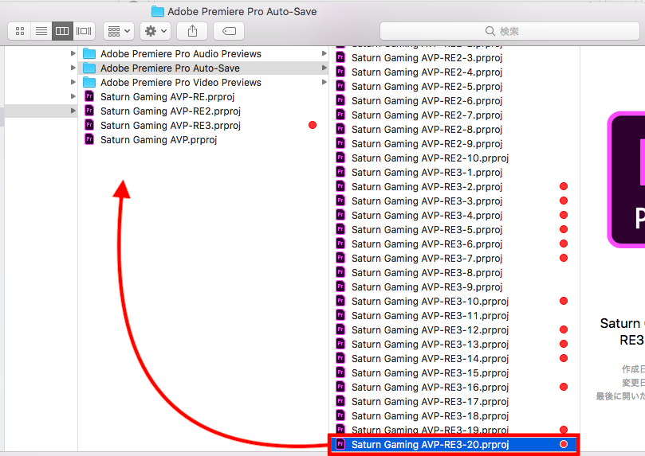645x456 pixels.
Task: Click Premiere icon of AVP-RE3-6.prproj
Action: [x=340, y=244]
